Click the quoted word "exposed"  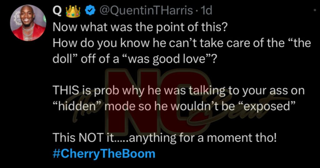point(269,106)
